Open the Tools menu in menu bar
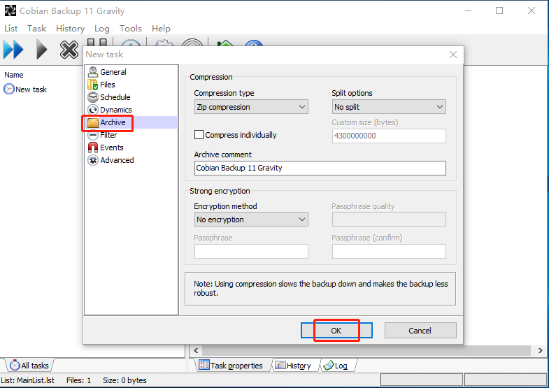Viewport: 549px width, 388px height. (x=130, y=29)
